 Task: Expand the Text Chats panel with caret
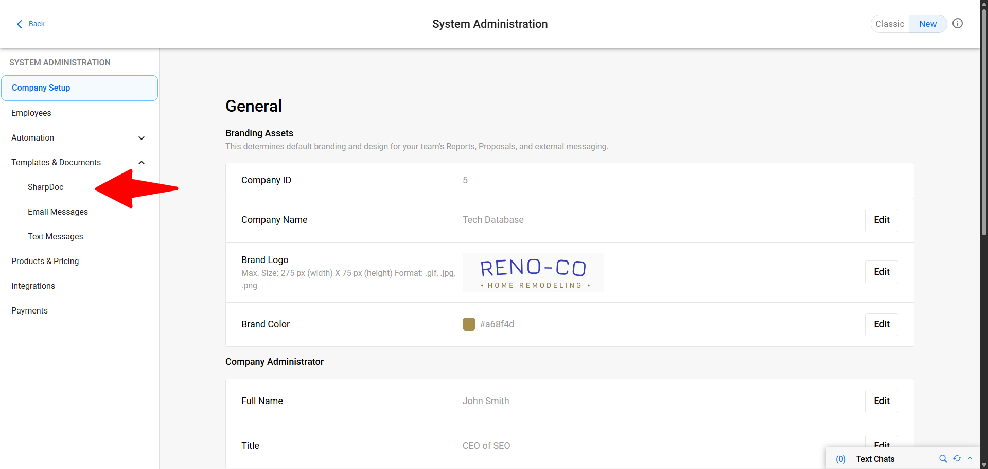970,458
